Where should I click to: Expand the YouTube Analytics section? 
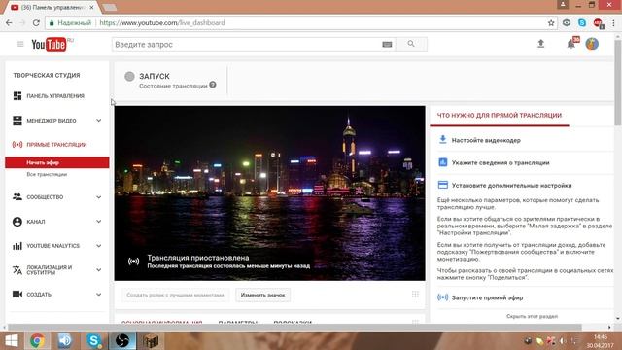[x=98, y=246]
